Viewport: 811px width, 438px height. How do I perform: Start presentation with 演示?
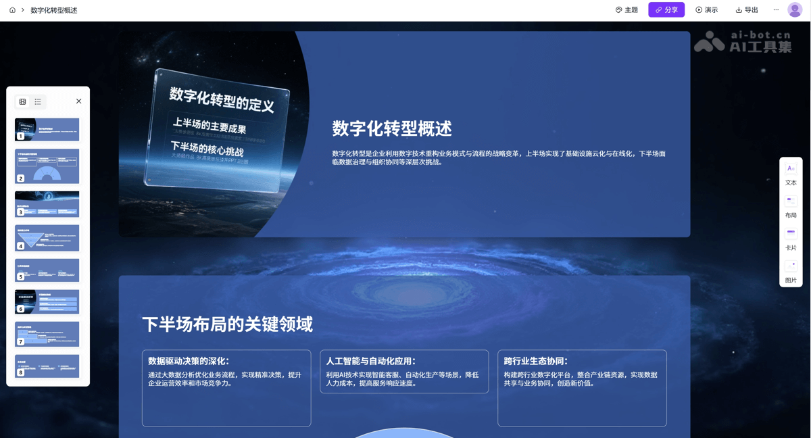click(x=707, y=10)
